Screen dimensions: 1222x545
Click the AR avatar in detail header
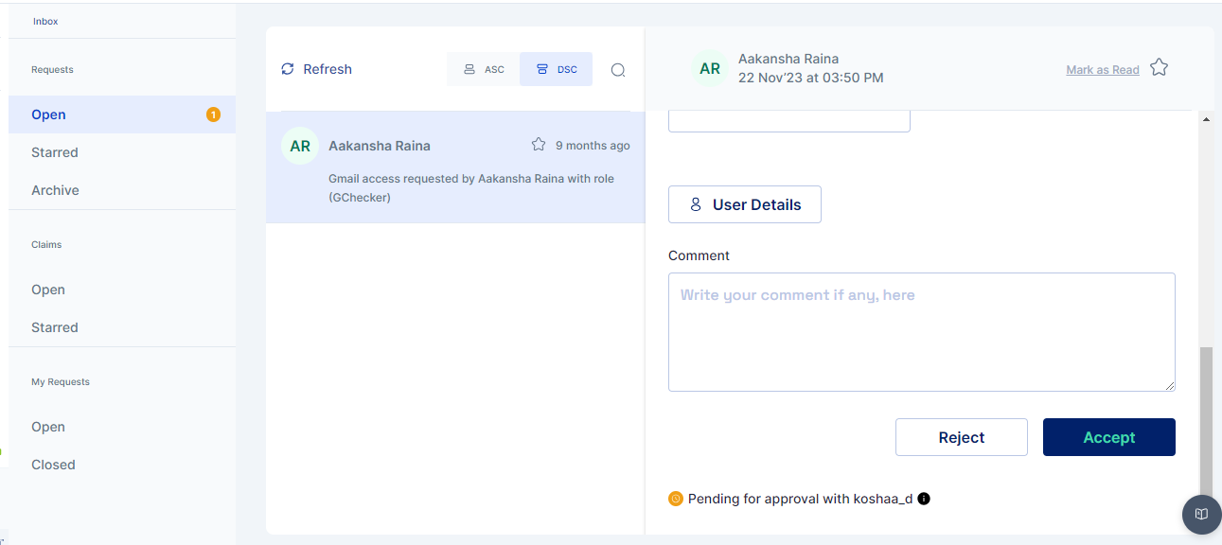(x=710, y=68)
